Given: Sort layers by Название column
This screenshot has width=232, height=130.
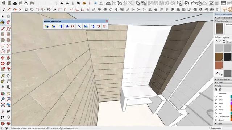Looking at the screenshot, I should pos(222,93).
